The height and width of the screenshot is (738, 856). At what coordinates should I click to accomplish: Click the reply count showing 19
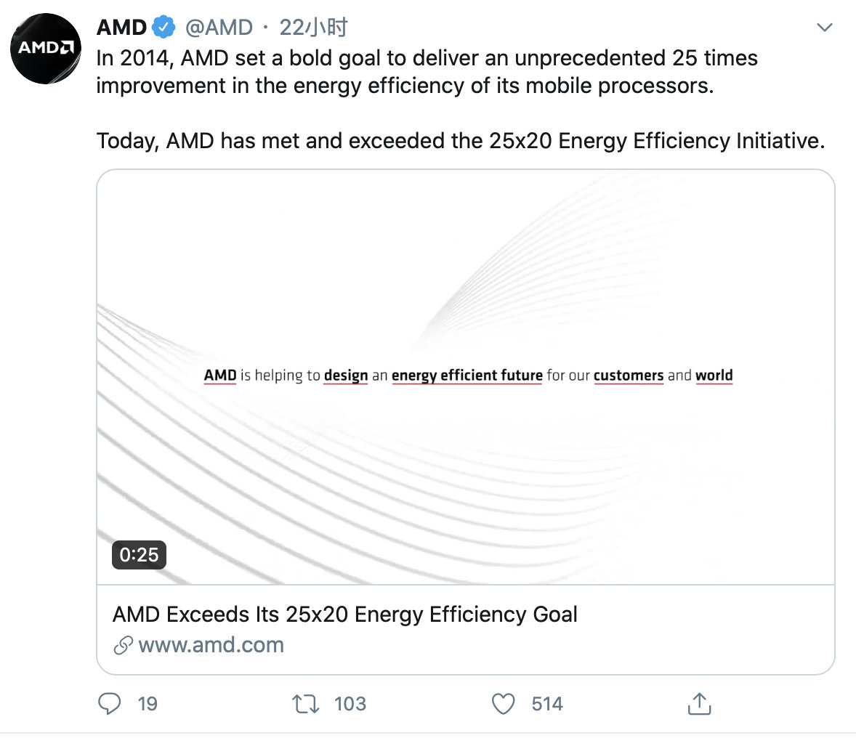pyautogui.click(x=148, y=704)
